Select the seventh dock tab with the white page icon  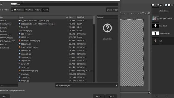pyautogui.click(x=169, y=5)
